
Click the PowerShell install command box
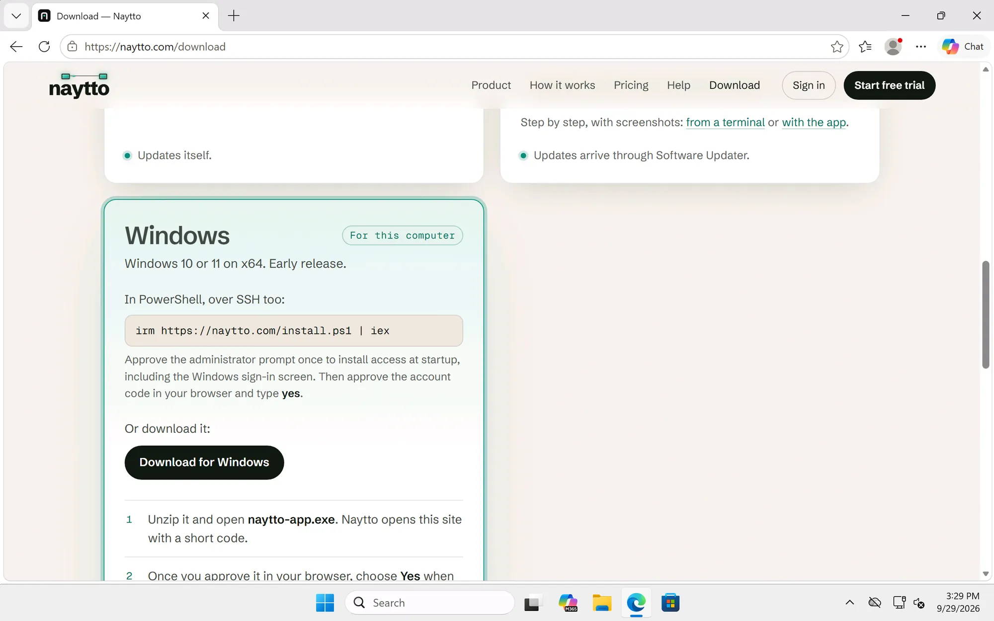pyautogui.click(x=294, y=331)
